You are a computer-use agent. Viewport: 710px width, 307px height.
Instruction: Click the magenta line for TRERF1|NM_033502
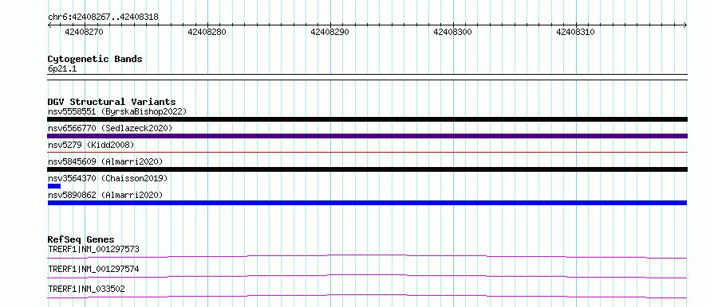click(367, 296)
